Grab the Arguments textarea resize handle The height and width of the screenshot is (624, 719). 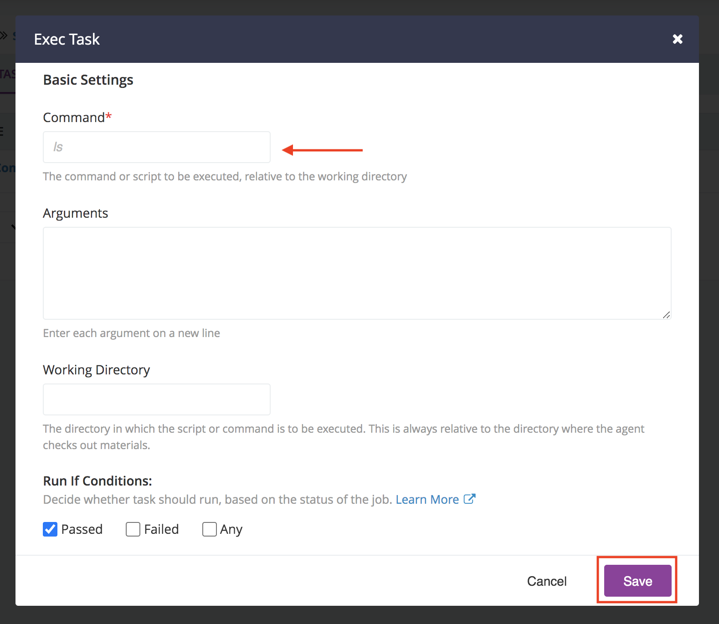pos(666,315)
